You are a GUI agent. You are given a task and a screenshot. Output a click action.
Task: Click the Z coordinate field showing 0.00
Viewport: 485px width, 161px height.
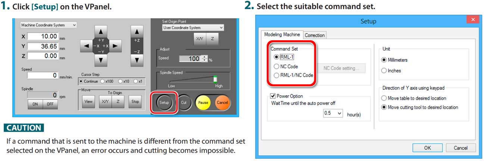43,56
